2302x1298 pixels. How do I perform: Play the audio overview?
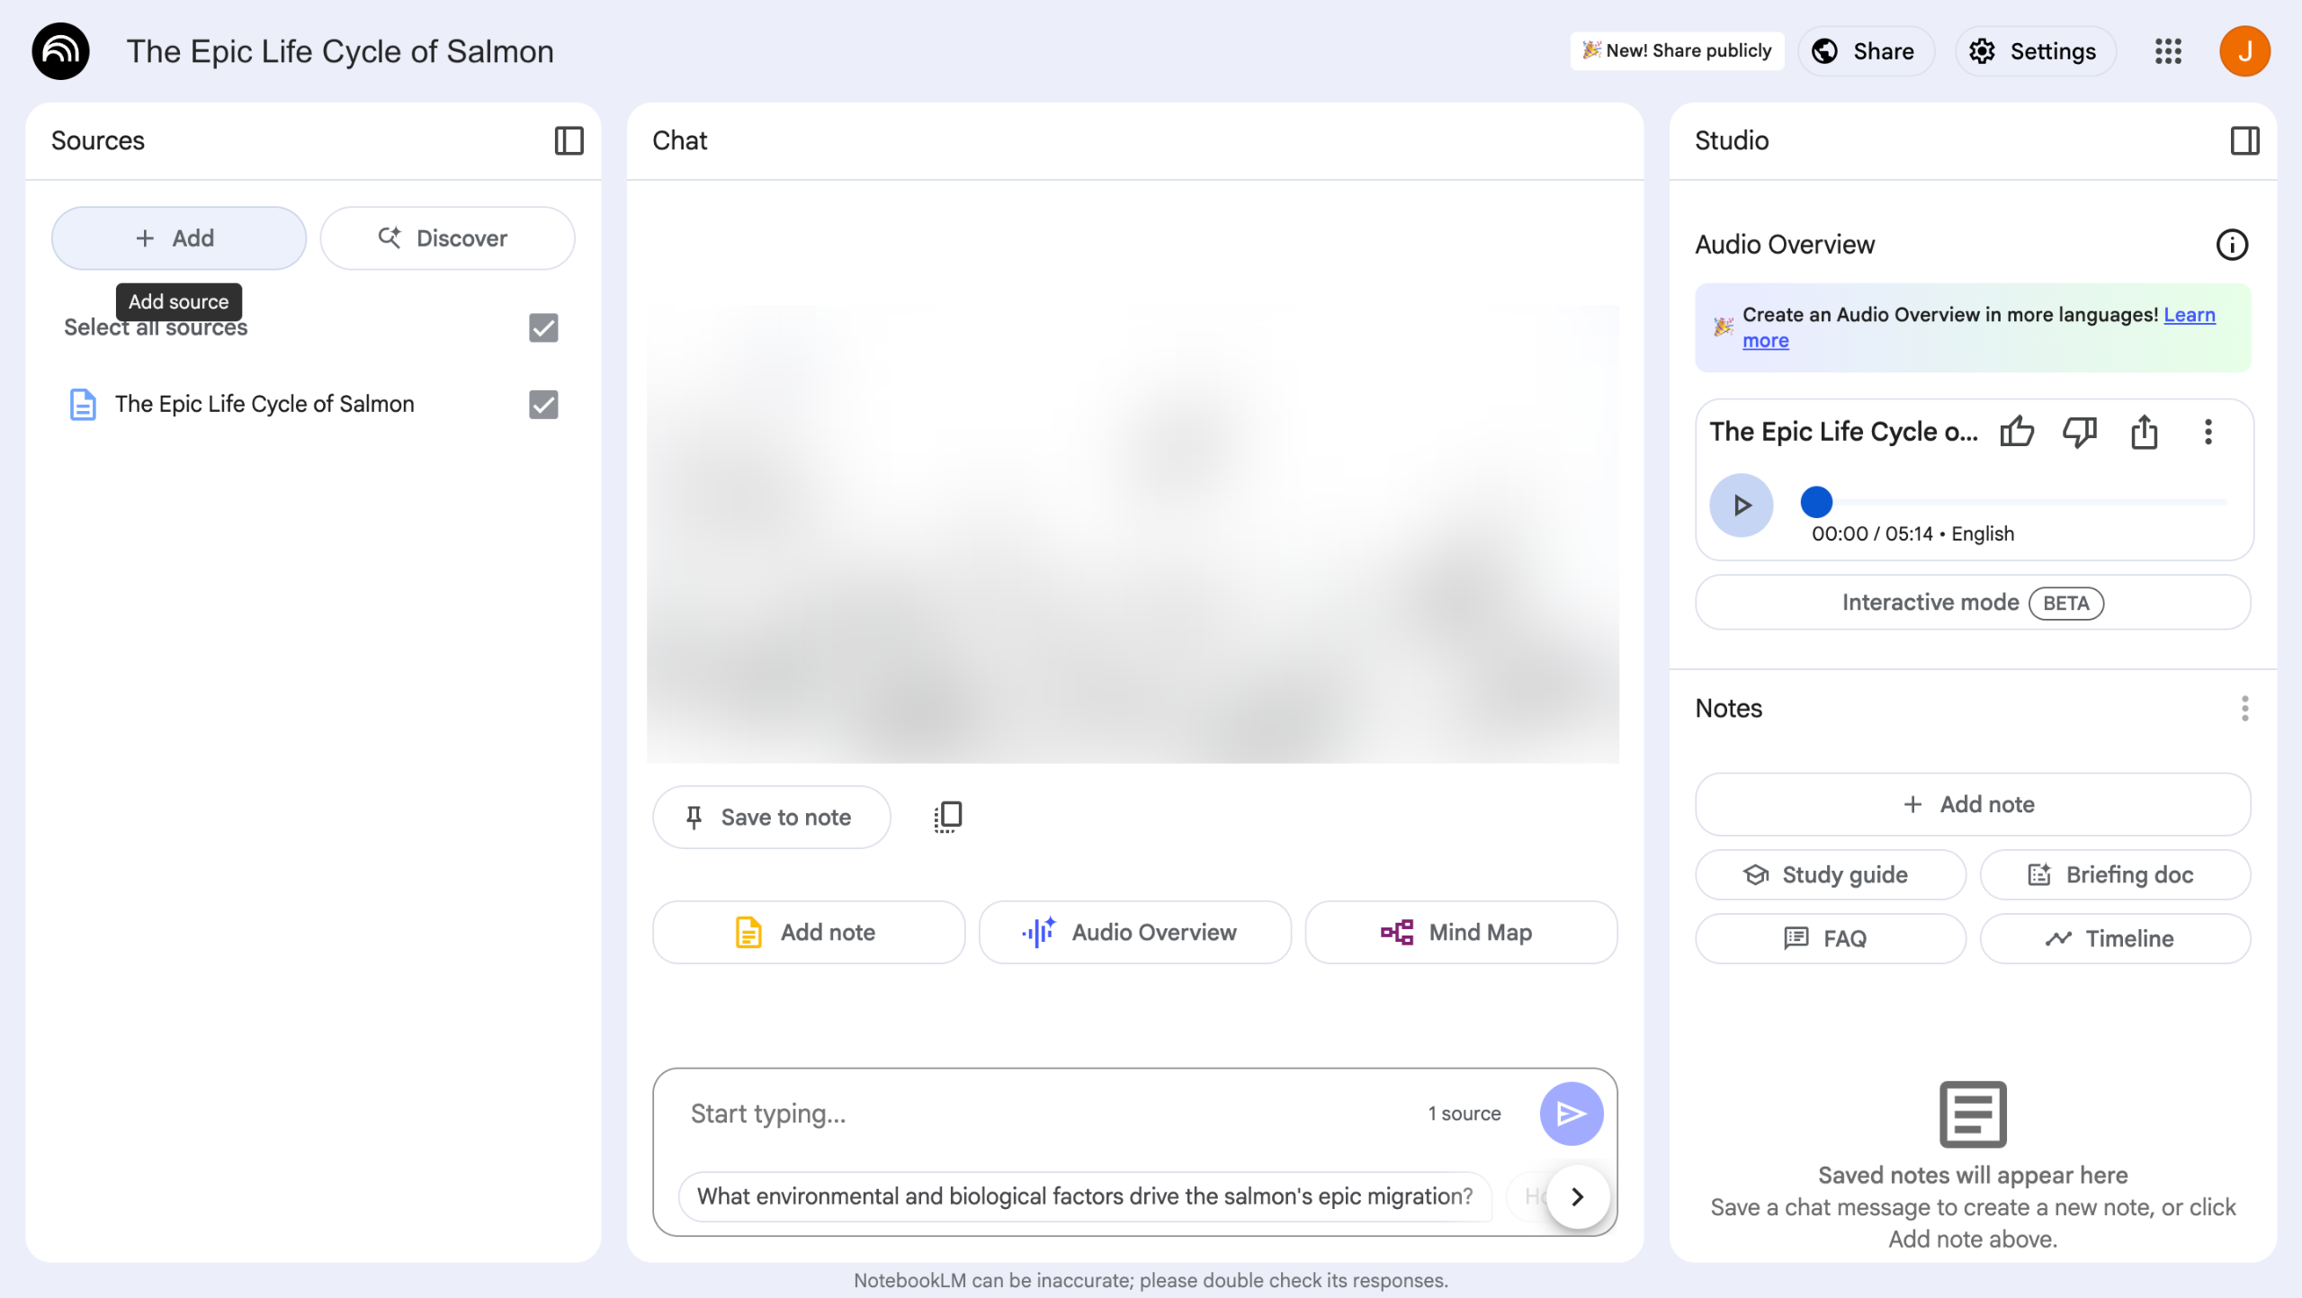pos(1741,506)
